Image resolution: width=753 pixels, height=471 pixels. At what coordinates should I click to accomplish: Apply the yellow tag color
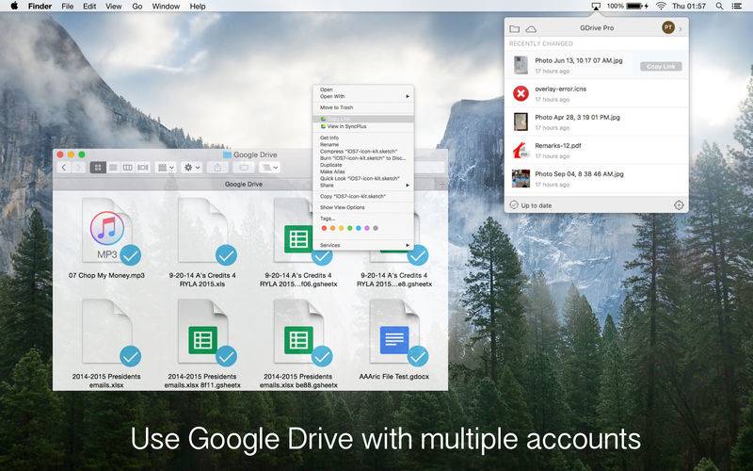[x=342, y=228]
